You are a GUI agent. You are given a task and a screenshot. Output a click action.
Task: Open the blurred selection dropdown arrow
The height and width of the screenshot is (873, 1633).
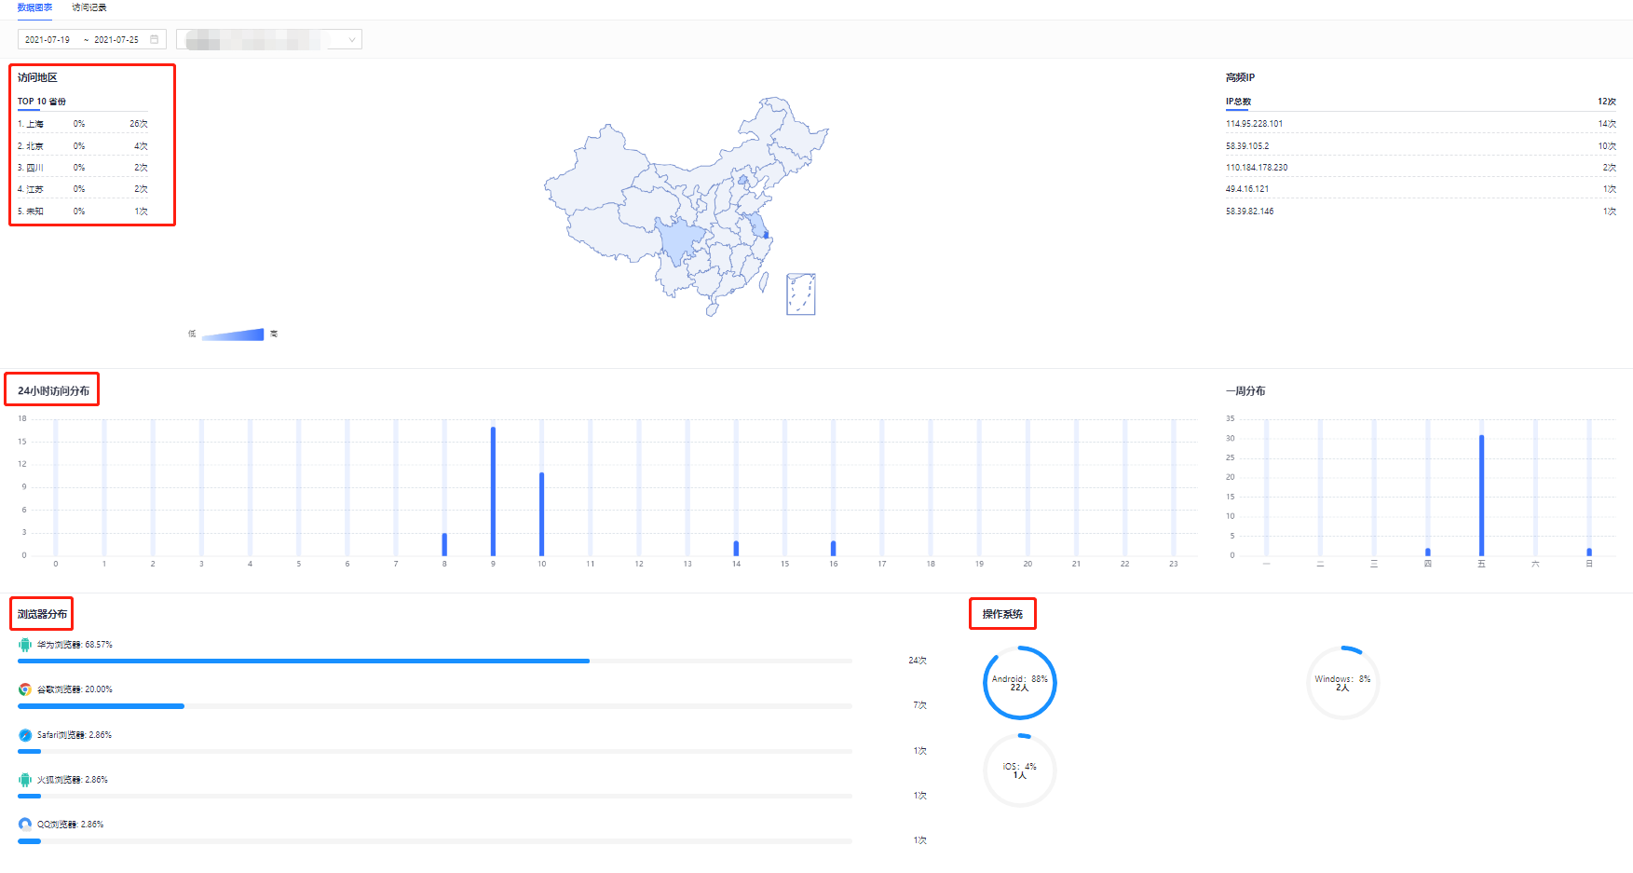[351, 39]
